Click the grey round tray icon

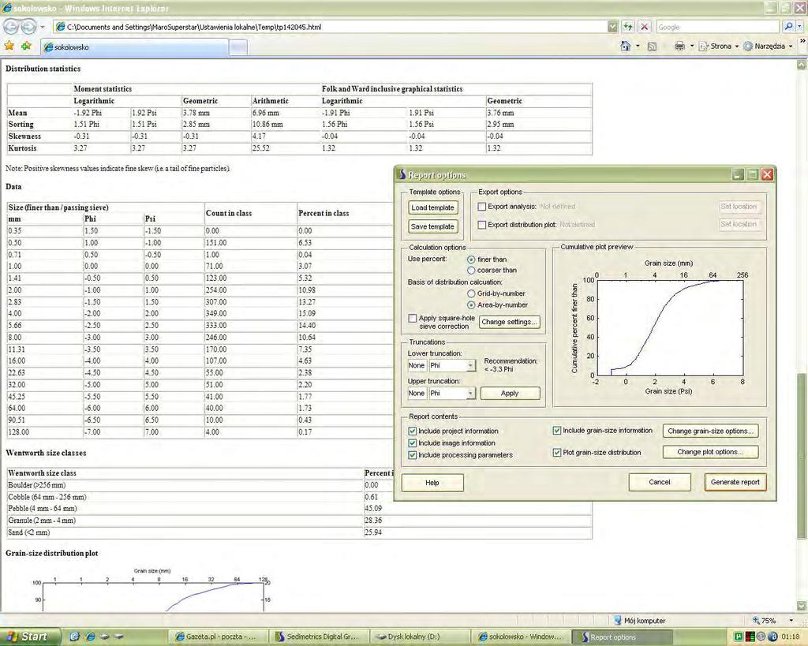tap(761, 637)
